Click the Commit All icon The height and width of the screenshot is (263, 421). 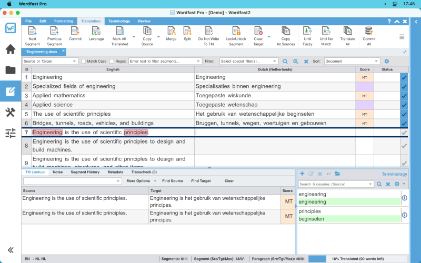[x=369, y=31]
